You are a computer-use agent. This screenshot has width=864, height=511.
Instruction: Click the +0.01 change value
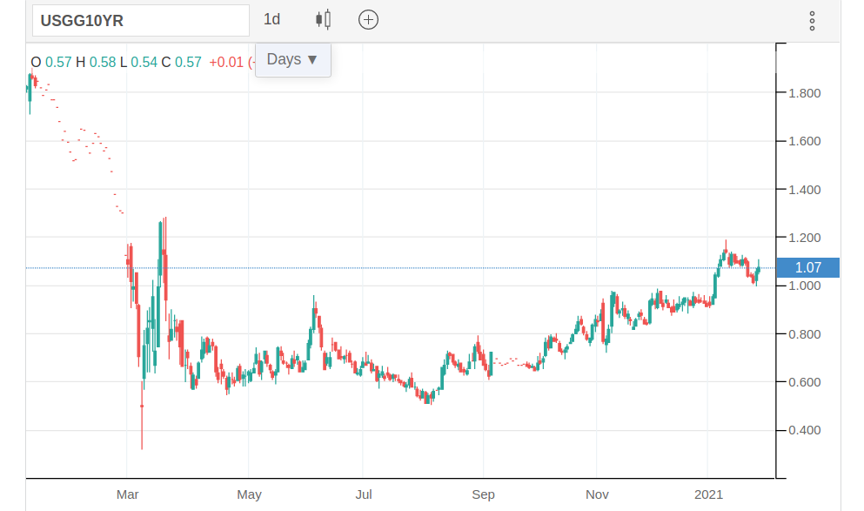[x=226, y=63]
